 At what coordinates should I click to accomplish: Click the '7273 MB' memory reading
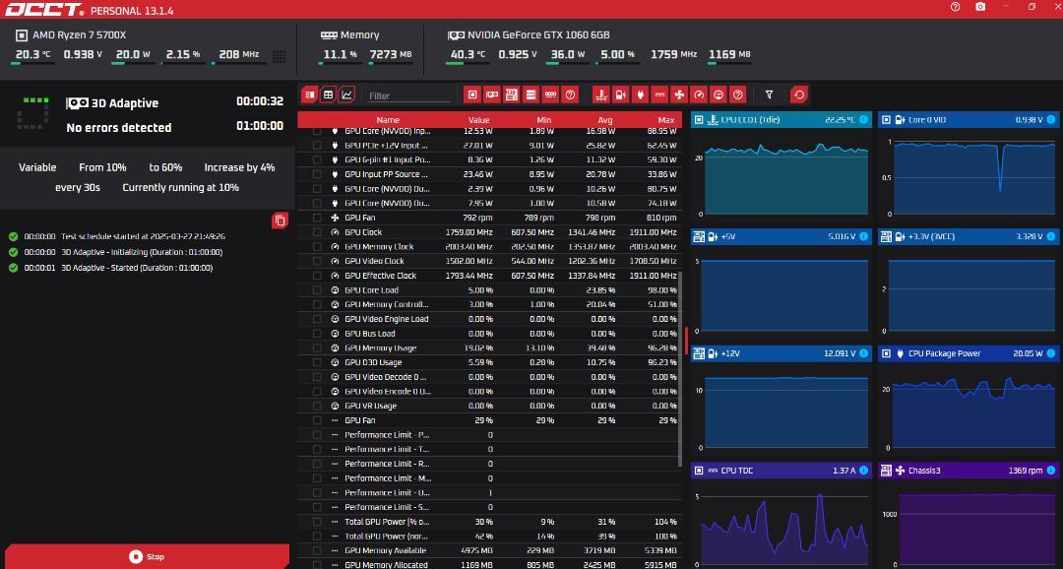[x=391, y=54]
